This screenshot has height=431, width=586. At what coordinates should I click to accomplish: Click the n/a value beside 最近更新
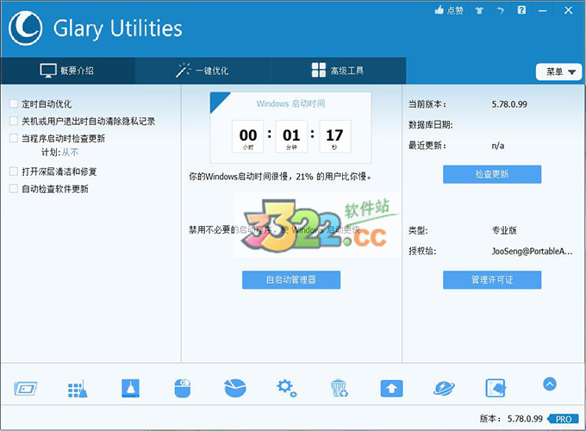tap(498, 146)
